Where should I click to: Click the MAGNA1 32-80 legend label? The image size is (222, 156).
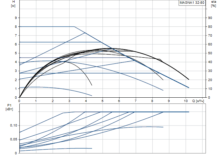[x=192, y=3]
